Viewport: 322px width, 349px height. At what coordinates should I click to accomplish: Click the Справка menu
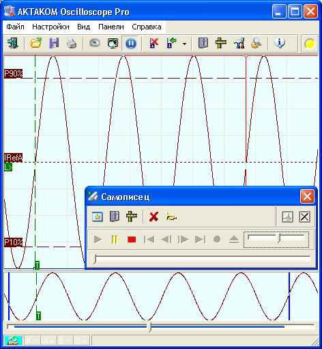pyautogui.click(x=147, y=27)
